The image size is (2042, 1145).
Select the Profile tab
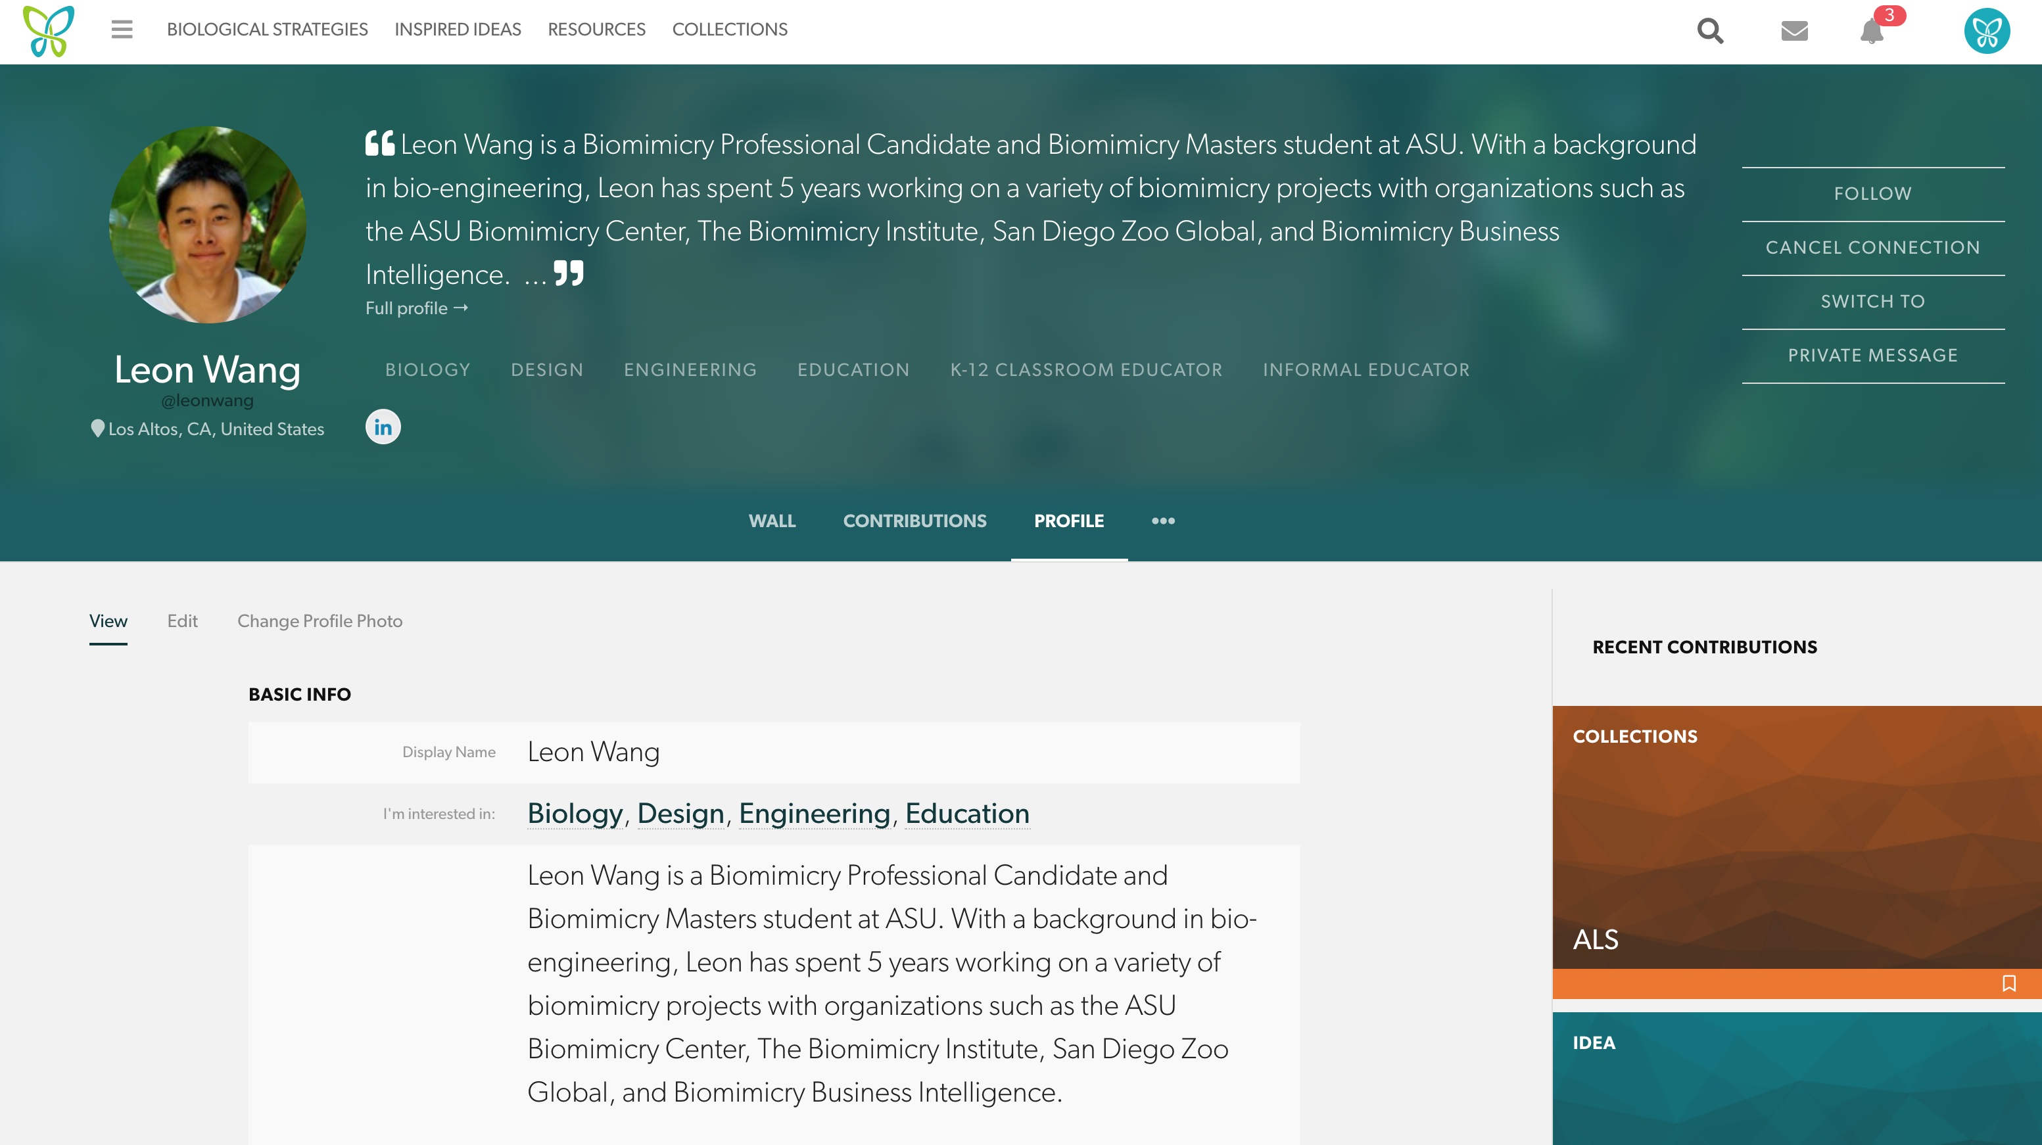coord(1068,521)
